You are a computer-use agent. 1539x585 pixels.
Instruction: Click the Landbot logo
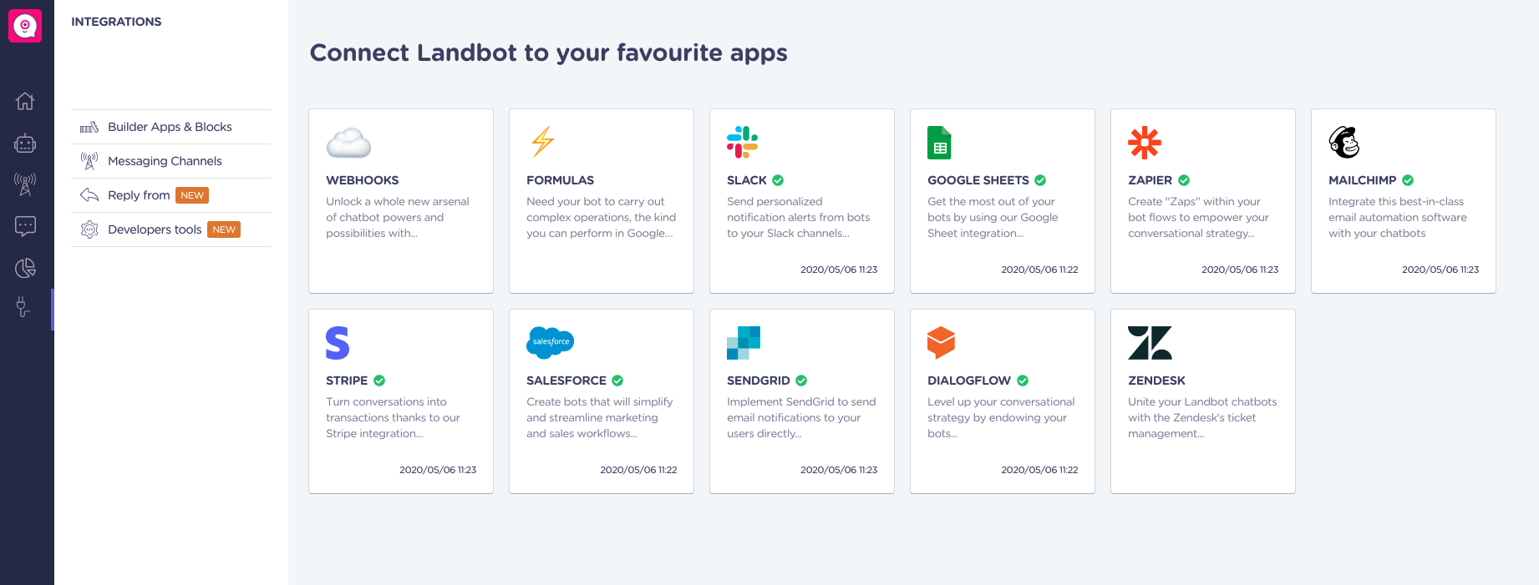click(x=25, y=26)
